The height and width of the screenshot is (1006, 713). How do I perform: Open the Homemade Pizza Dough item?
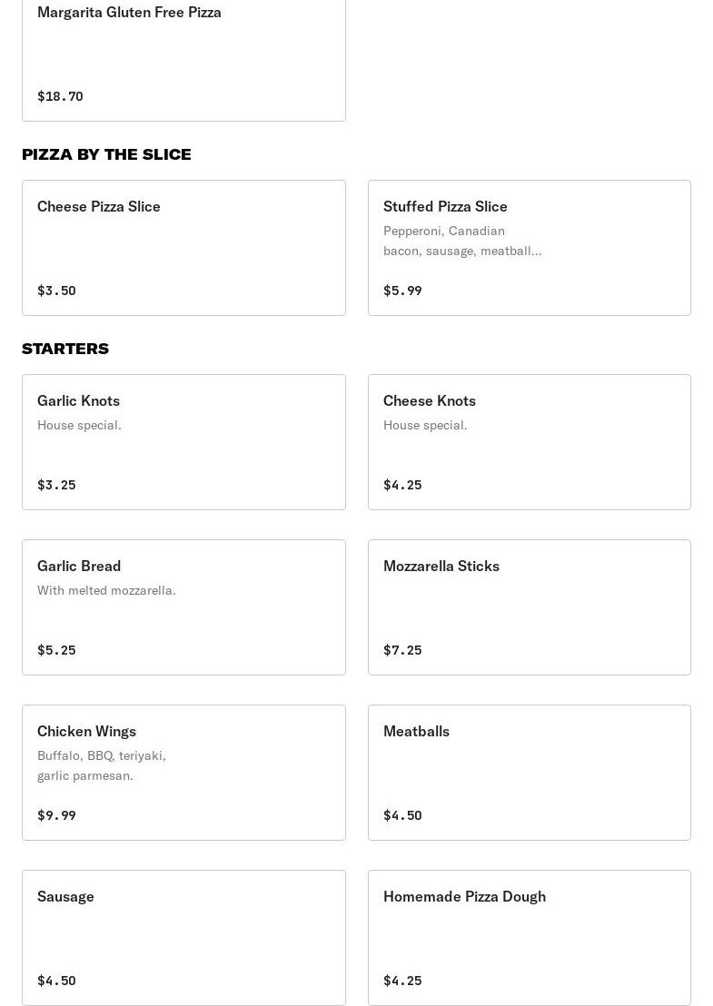pos(529,938)
